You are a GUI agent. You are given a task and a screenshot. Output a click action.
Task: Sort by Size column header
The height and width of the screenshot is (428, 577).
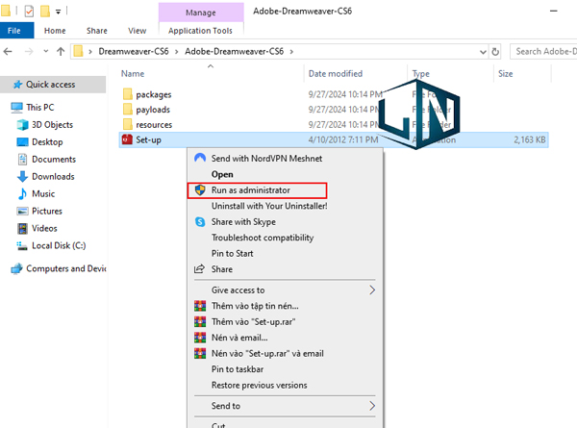click(506, 74)
